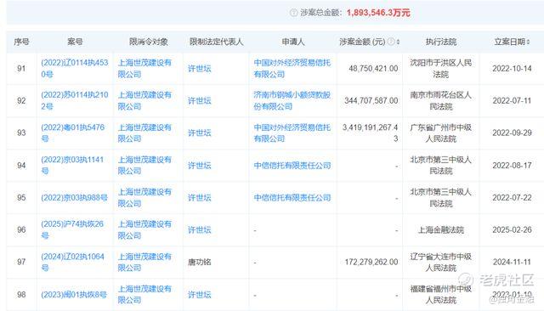
Task: Open case (2022)京03执988号
Action: 74,198
